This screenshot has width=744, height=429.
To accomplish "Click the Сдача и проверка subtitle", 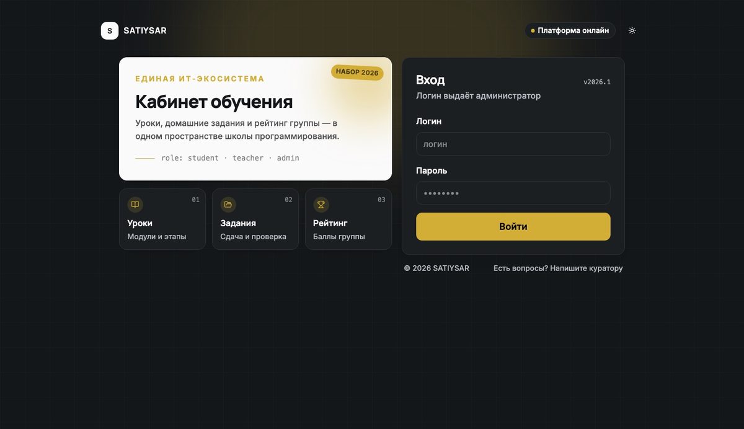I will coord(254,237).
